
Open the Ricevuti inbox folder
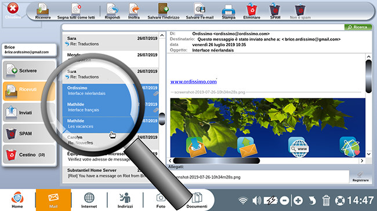click(x=29, y=91)
